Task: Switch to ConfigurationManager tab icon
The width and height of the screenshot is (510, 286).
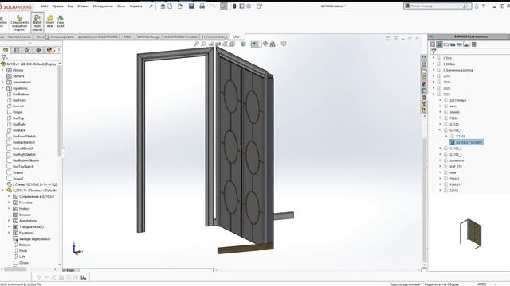Action: pyautogui.click(x=27, y=50)
